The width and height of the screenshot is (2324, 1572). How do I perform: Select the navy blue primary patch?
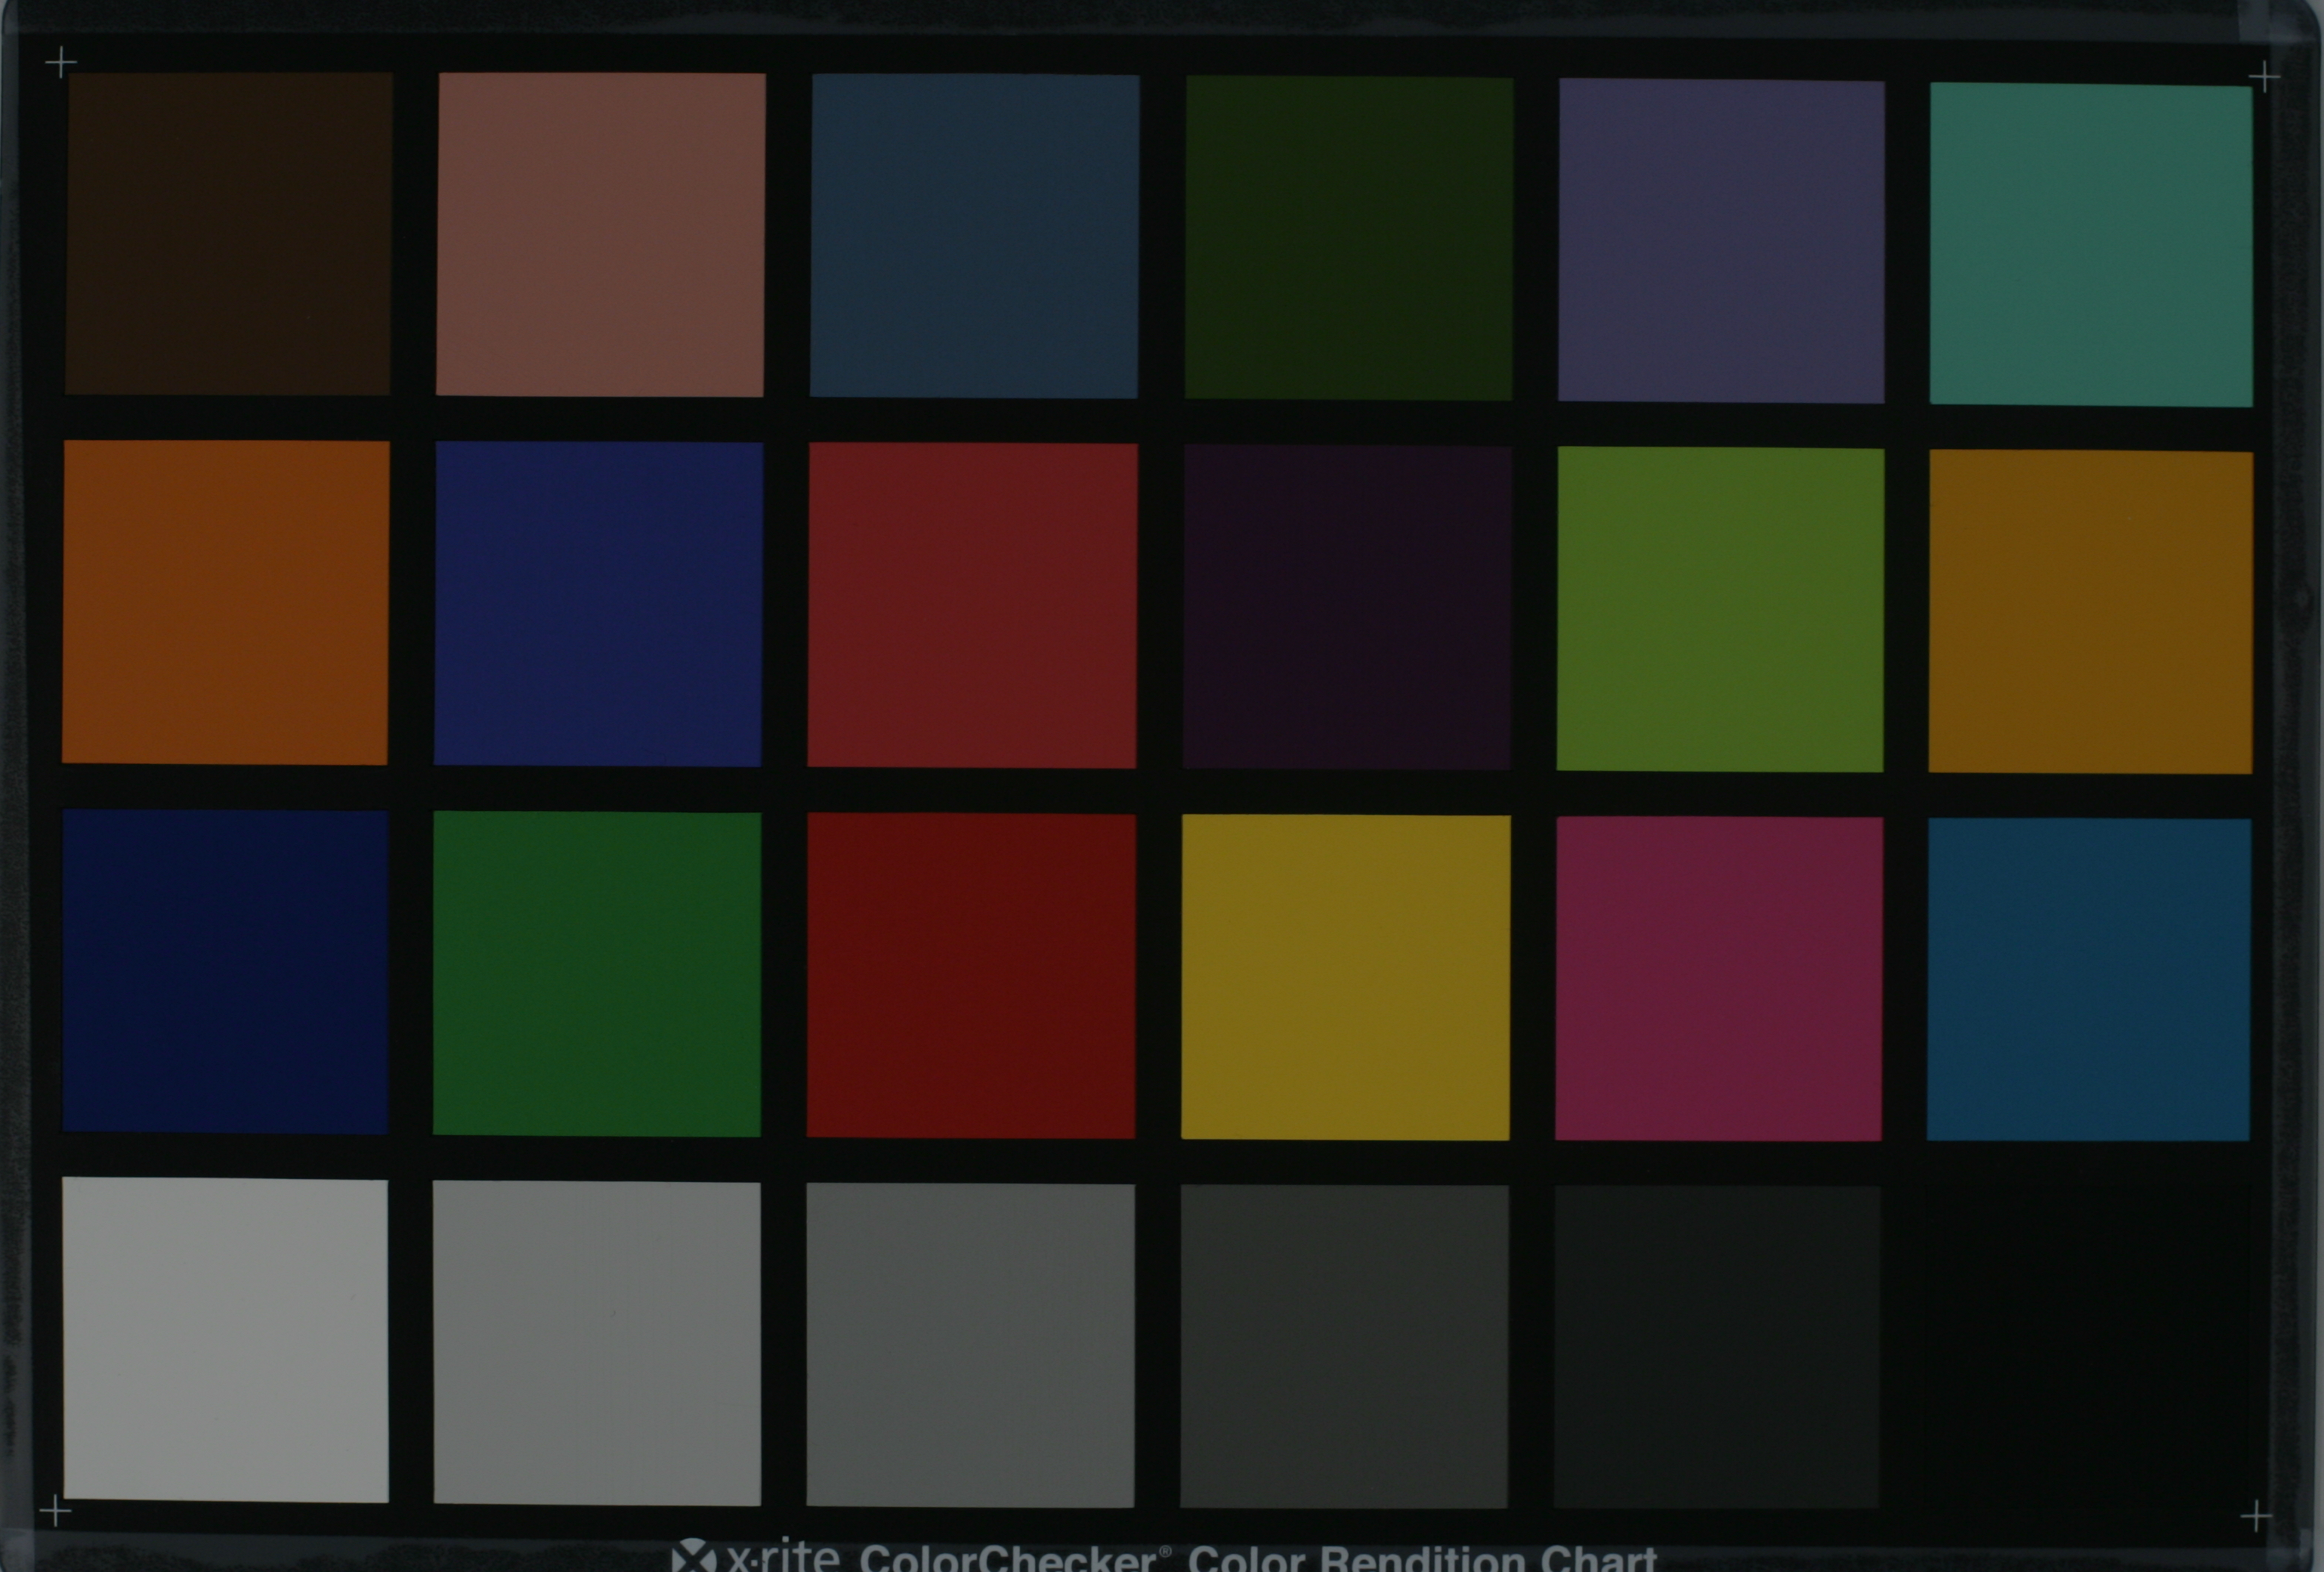(225, 972)
